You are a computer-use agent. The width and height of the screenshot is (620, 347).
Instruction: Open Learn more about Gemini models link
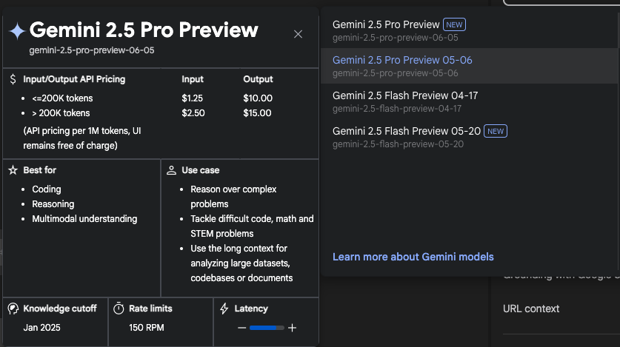(x=413, y=257)
